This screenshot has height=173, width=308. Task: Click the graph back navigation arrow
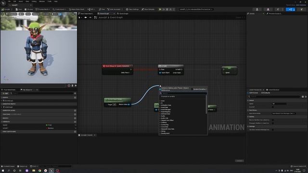coord(86,17)
